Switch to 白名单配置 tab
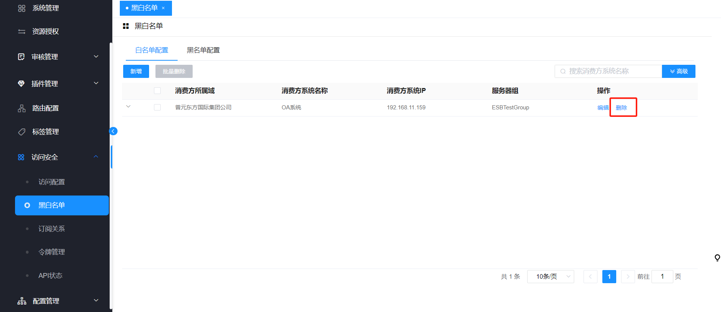 (x=152, y=50)
